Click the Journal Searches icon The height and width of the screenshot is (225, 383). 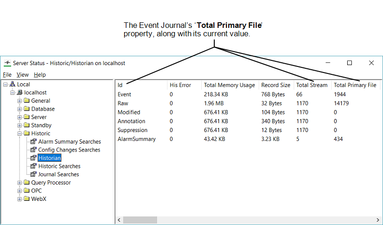(x=33, y=174)
